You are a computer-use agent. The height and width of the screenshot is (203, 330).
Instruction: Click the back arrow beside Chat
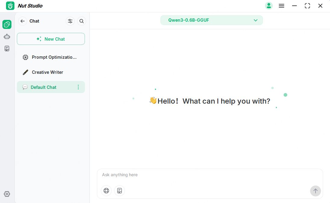pyautogui.click(x=23, y=21)
